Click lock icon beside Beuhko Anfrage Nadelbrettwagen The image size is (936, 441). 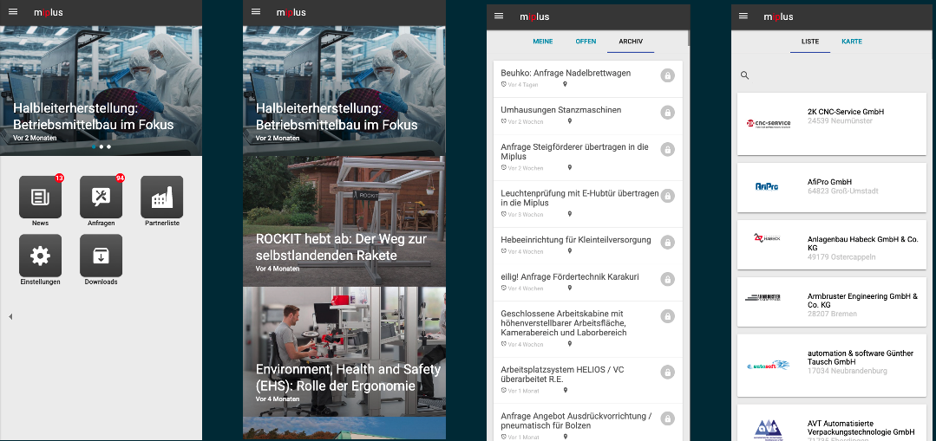click(667, 75)
